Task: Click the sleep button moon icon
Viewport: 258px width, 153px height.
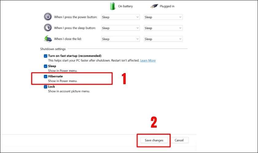Action: click(x=48, y=28)
